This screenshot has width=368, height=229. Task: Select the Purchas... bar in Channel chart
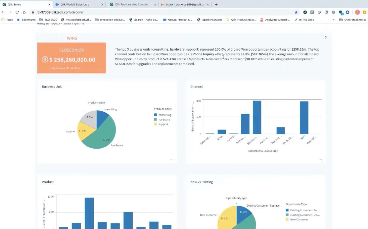(x=280, y=131)
